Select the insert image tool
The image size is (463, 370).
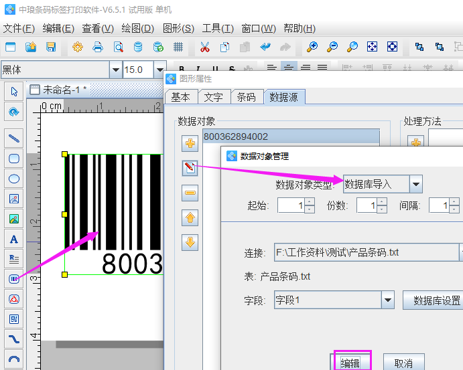14,199
